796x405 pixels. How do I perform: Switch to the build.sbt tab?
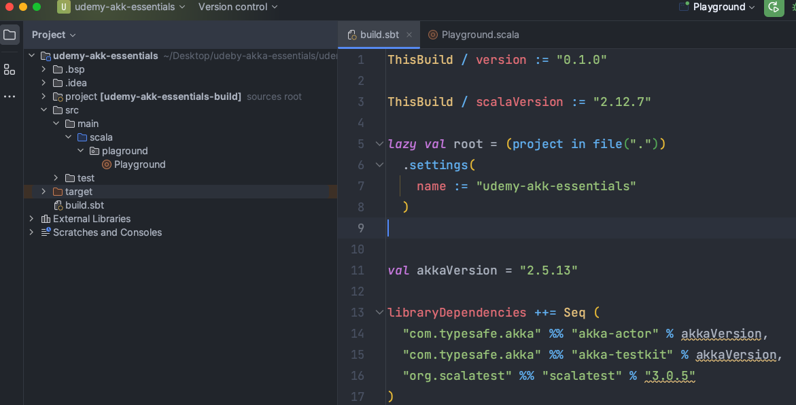379,35
